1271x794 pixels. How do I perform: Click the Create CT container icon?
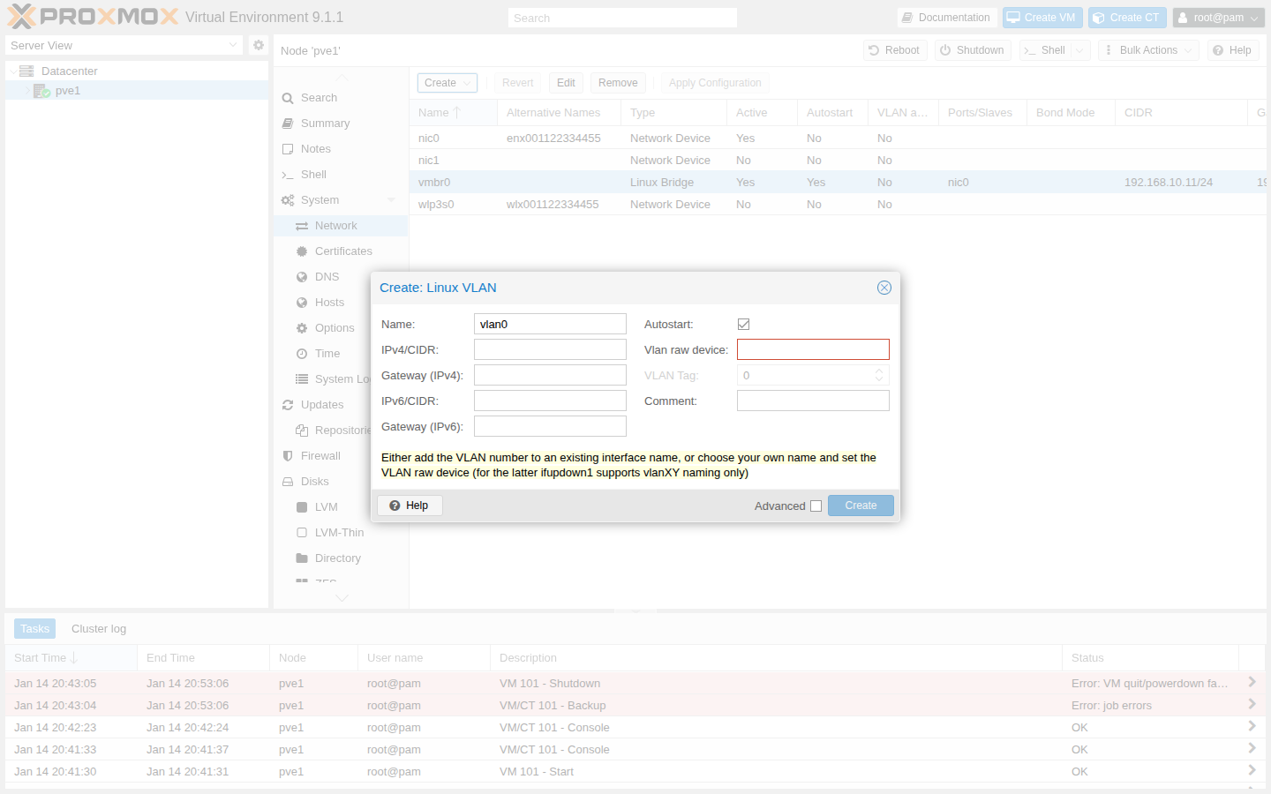click(1099, 18)
